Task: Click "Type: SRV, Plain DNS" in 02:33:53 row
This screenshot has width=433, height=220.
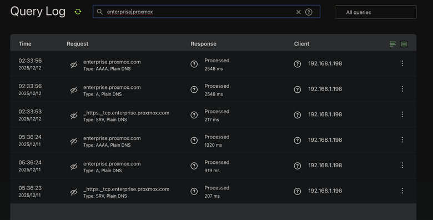Action: click(x=105, y=119)
